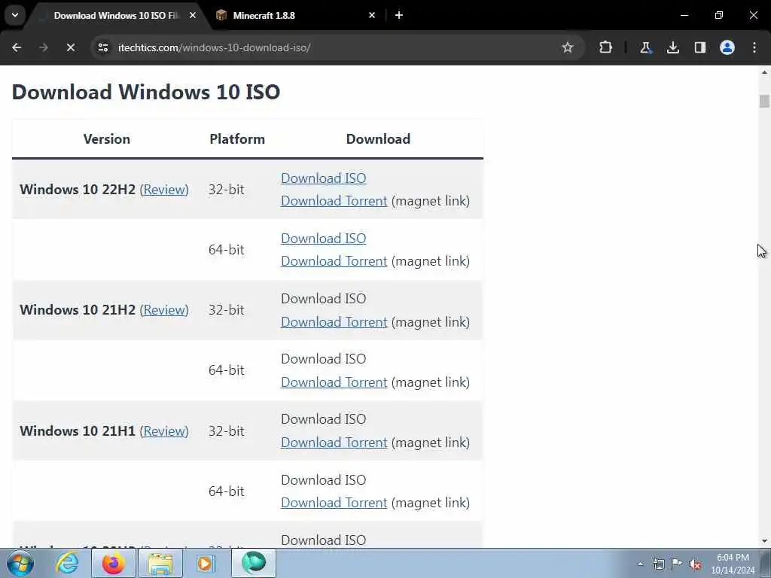Open the Extensions puzzle icon
This screenshot has height=578, width=771.
606,47
